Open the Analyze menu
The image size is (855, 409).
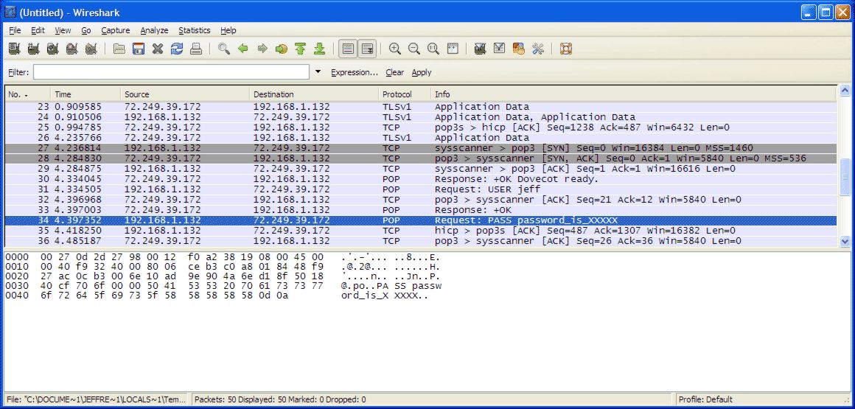[154, 30]
